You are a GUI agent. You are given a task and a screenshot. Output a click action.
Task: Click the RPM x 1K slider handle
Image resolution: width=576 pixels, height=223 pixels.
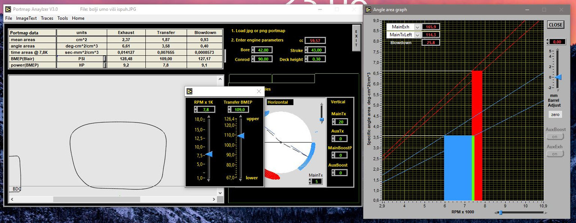pyautogui.click(x=209, y=154)
